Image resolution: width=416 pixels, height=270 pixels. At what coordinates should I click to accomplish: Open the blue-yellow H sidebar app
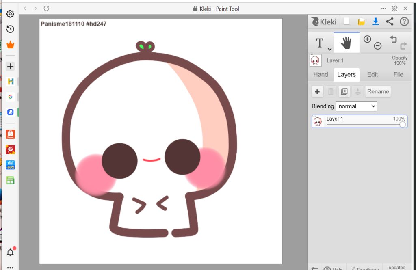click(x=10, y=82)
